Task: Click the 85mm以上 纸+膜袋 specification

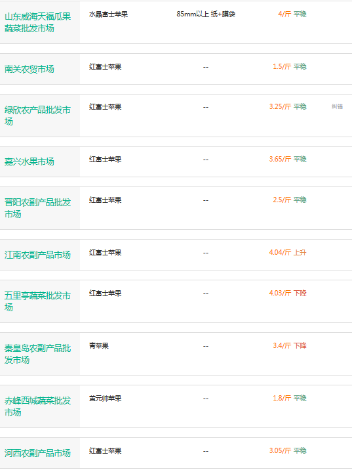Action: coord(206,14)
